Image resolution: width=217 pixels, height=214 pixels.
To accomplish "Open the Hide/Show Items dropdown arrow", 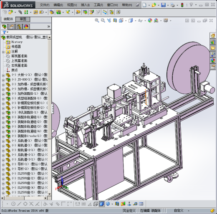I will point(145,21).
